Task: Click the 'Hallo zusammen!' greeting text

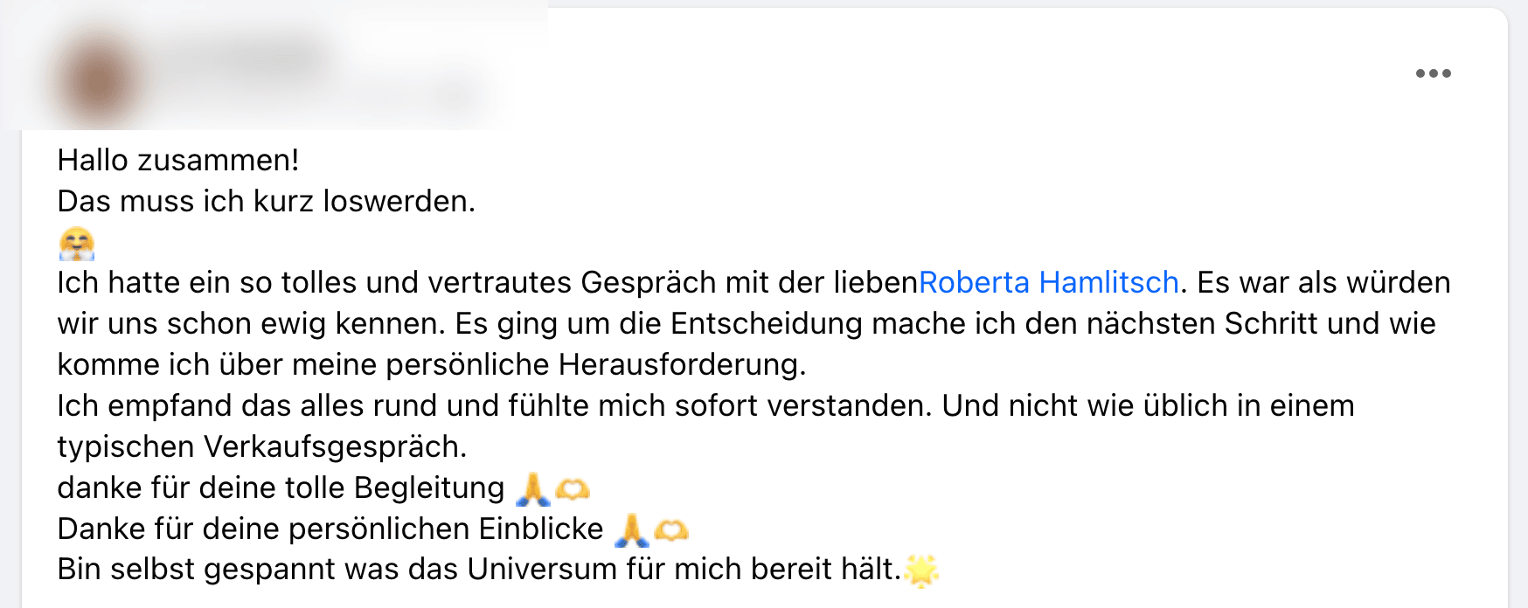Action: pyautogui.click(x=178, y=160)
